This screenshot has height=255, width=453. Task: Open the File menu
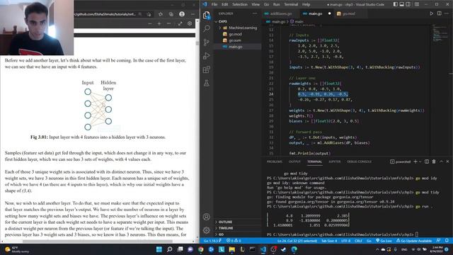[214, 4]
